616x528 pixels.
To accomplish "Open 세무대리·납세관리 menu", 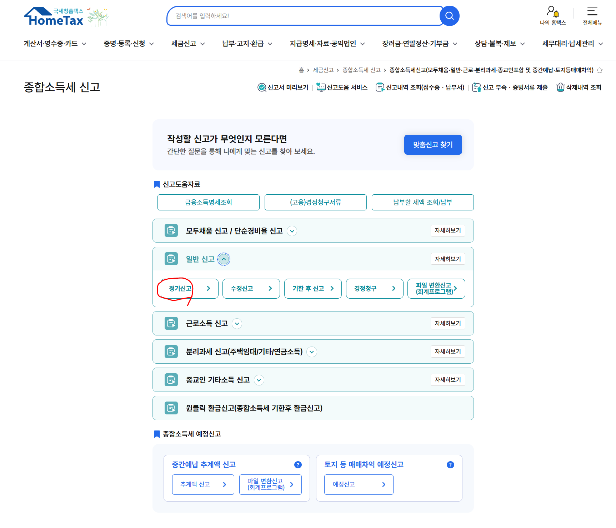I will click(x=572, y=44).
